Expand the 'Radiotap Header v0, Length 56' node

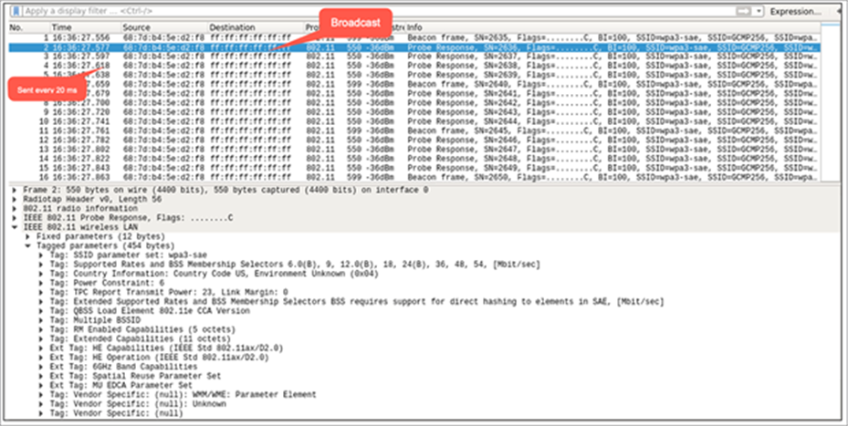tap(15, 200)
